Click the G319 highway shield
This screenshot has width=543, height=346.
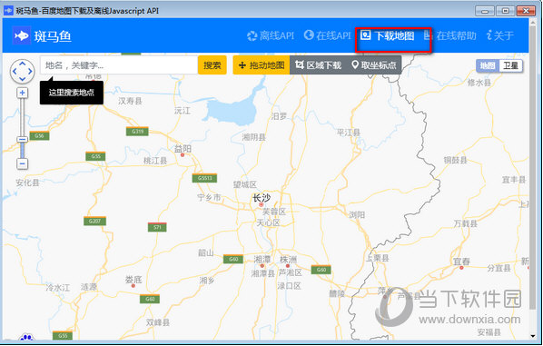pos(137,132)
